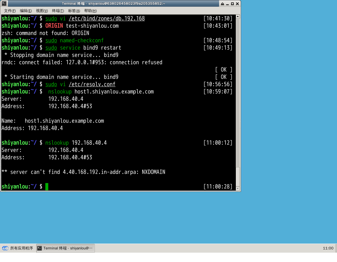Open the 编辑(E) menu
This screenshot has width=337, height=262.
[x=26, y=11]
